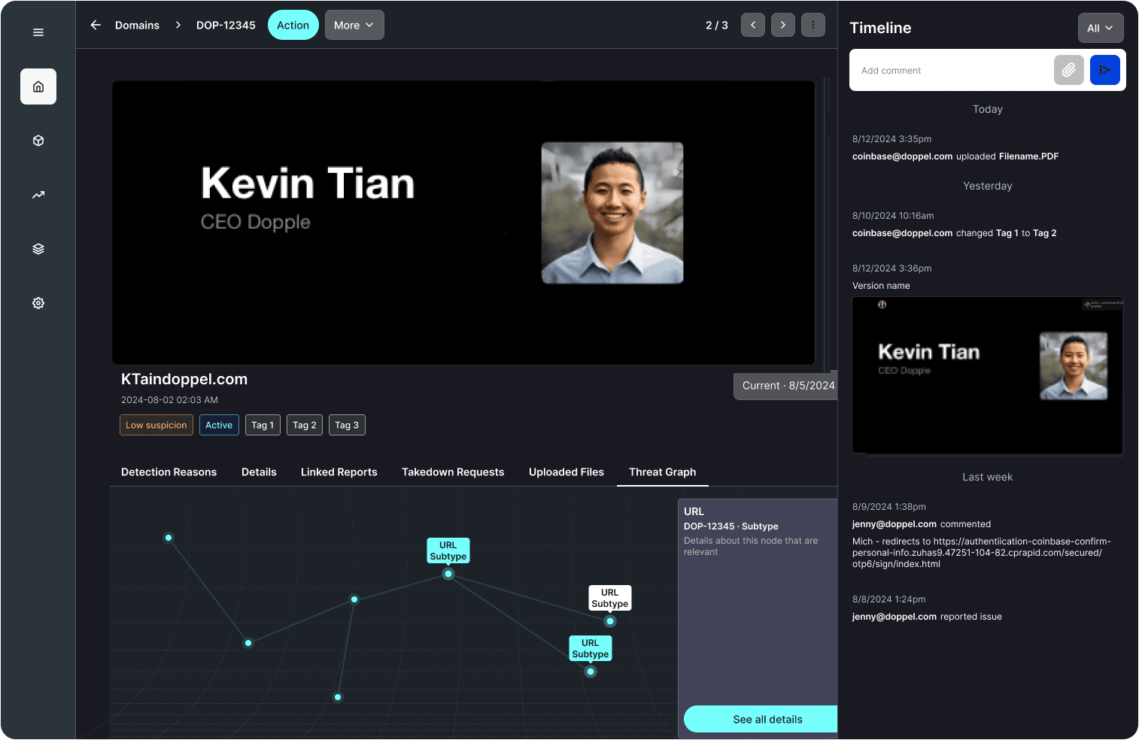This screenshot has width=1139, height=740.
Task: Open the Version name screenshot thumbnail
Action: click(987, 375)
